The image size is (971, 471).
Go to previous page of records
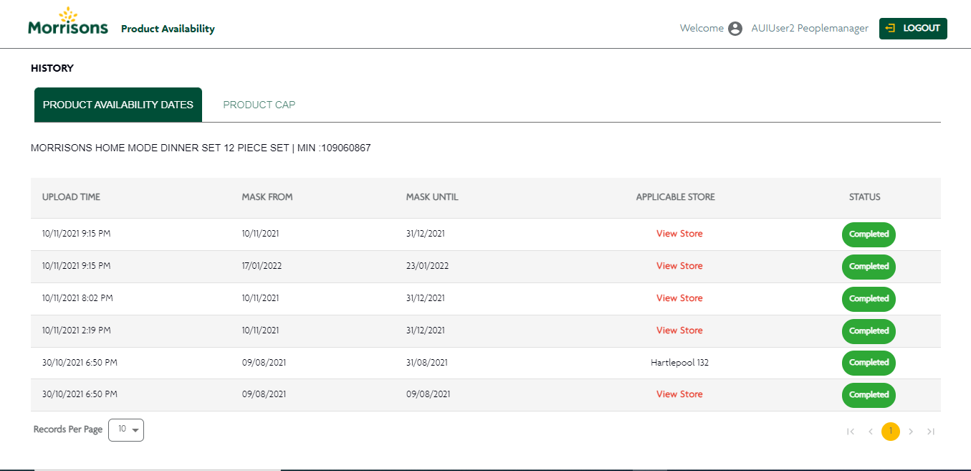(871, 432)
